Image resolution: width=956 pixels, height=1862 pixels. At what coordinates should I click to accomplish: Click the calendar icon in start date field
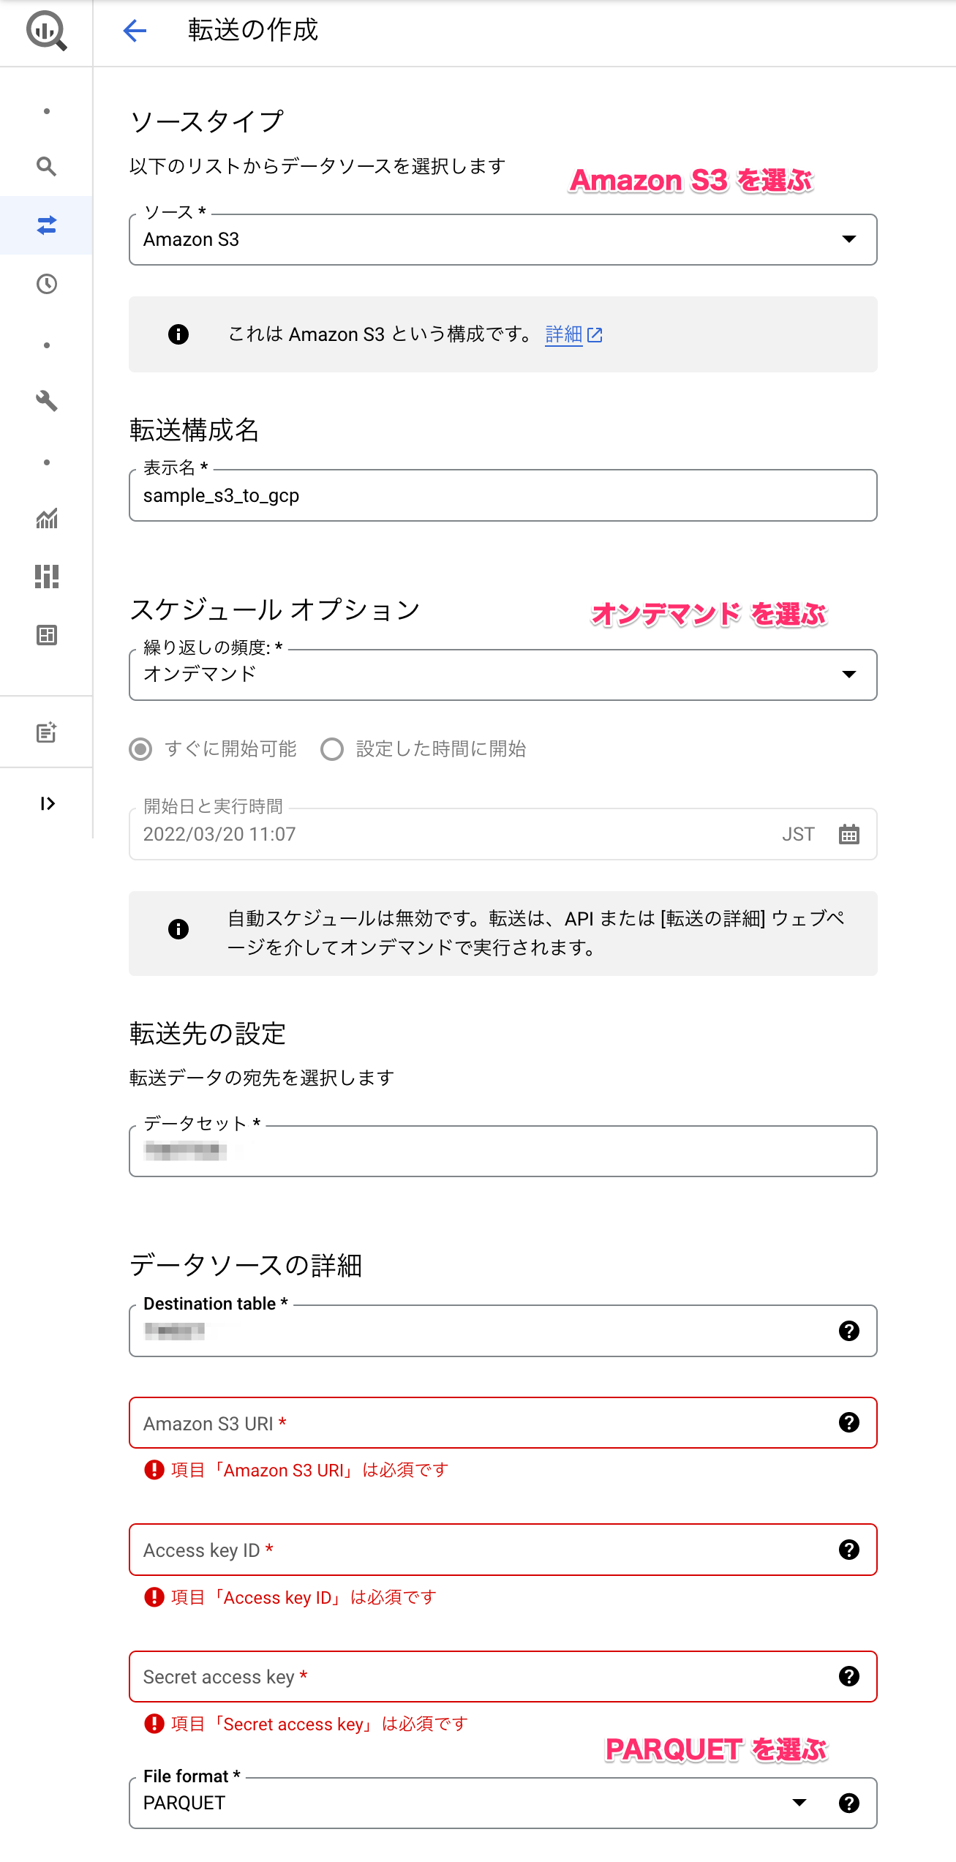pyautogui.click(x=849, y=834)
